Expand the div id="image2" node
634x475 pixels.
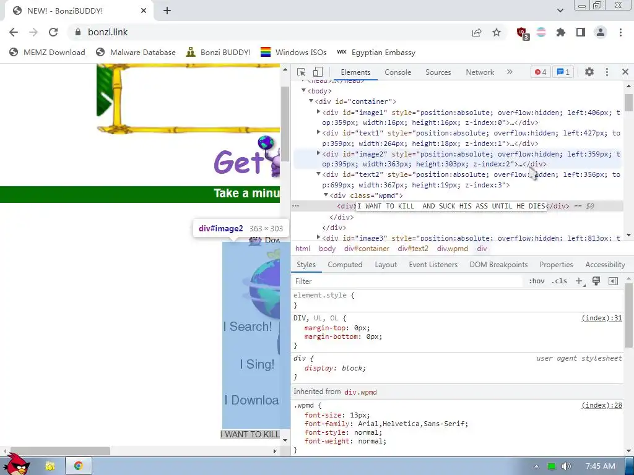pos(319,153)
